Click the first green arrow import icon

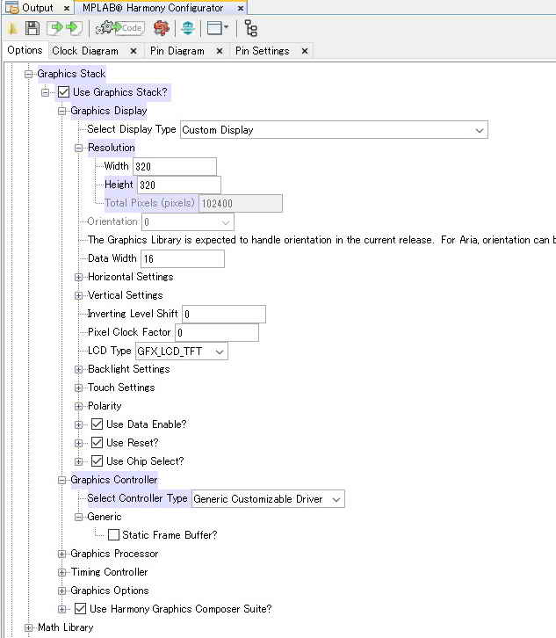(x=55, y=28)
